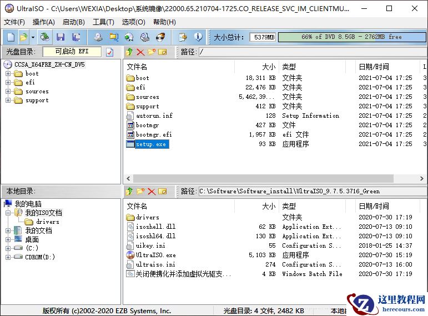Click the local 路径 path field
The image size is (428, 316).
click(x=313, y=191)
